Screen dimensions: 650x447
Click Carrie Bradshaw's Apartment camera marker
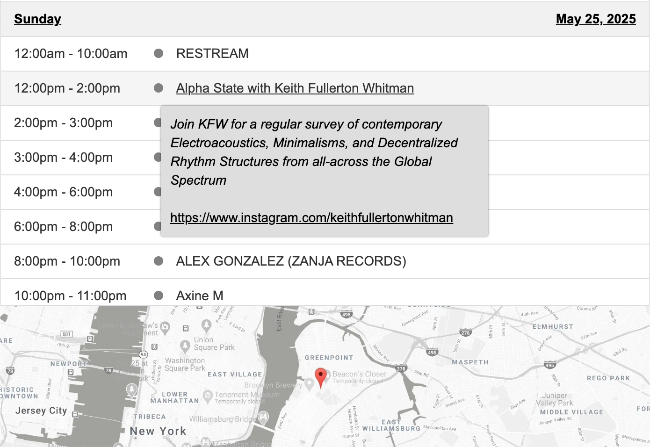click(x=165, y=326)
